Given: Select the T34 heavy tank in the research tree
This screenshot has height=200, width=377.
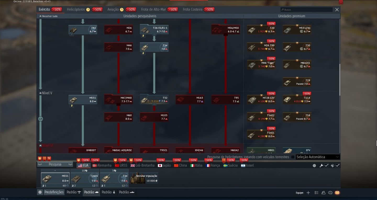Looking at the screenshot, I should (x=154, y=47).
